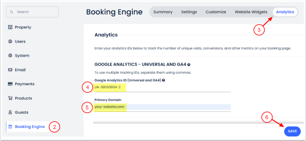Screen dimensions: 306x141
Task: Click help icon beside Google Analytics ID label
Action: [164, 80]
